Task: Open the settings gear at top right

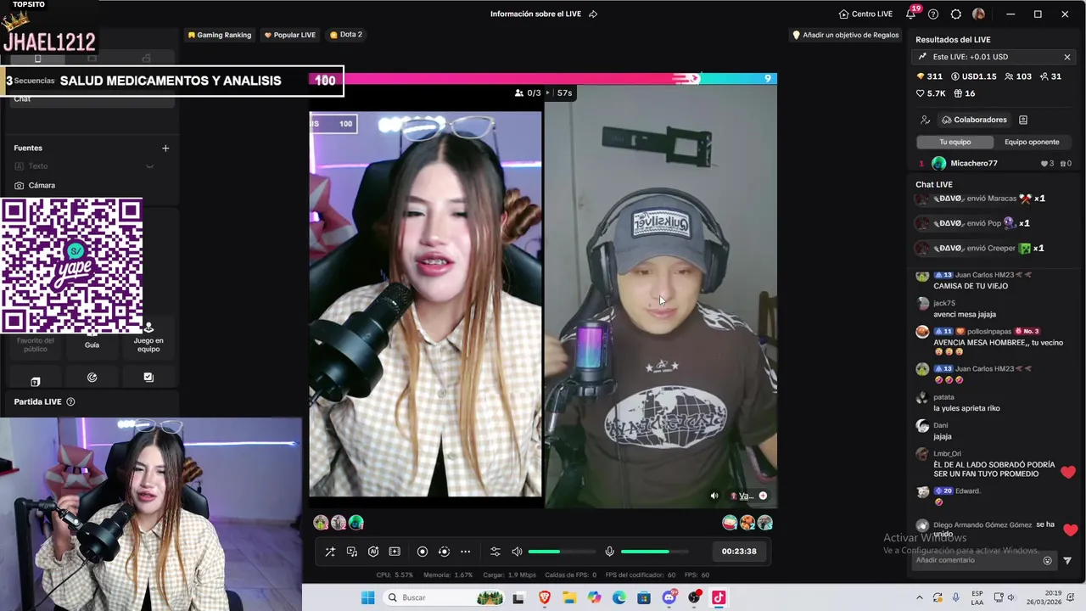Action: [x=956, y=14]
